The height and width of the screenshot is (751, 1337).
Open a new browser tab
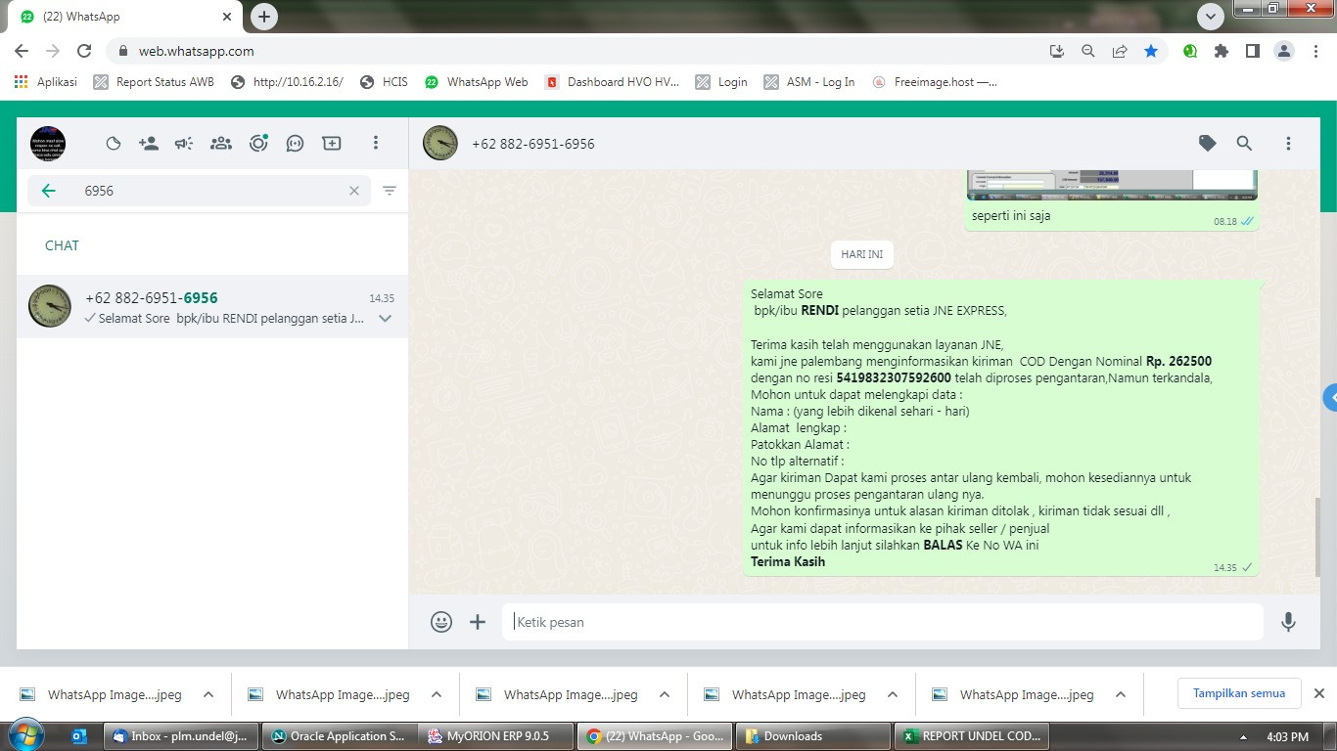[263, 17]
